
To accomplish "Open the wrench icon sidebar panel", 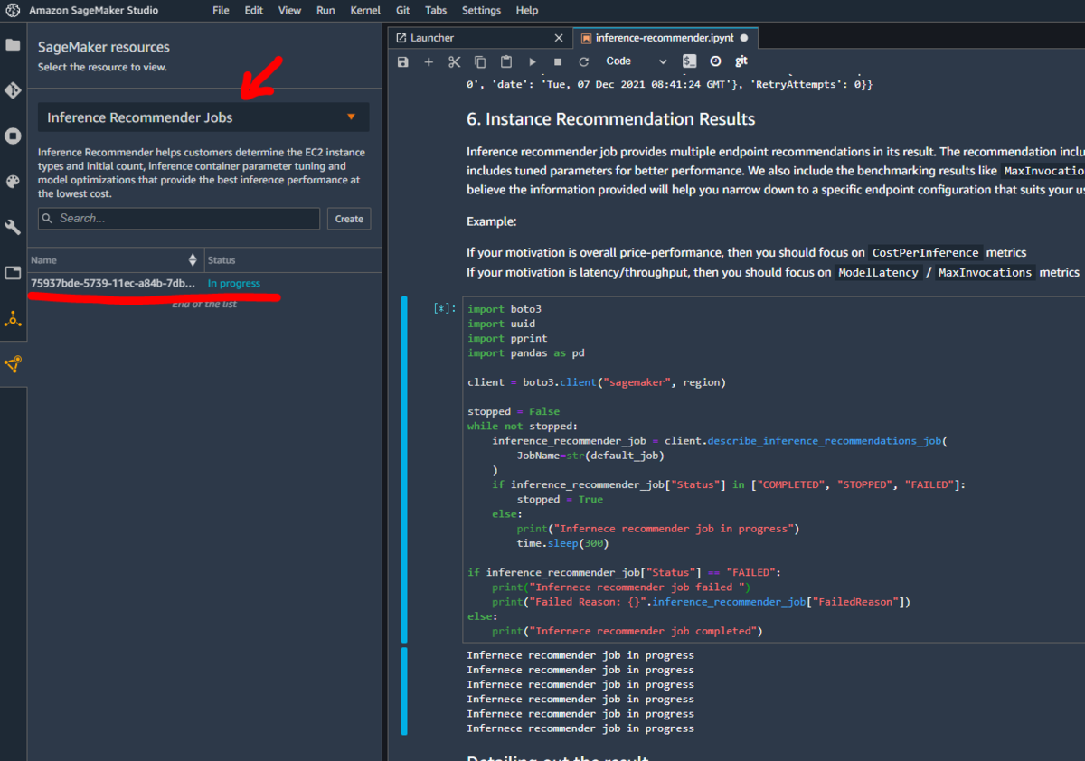I will (13, 227).
